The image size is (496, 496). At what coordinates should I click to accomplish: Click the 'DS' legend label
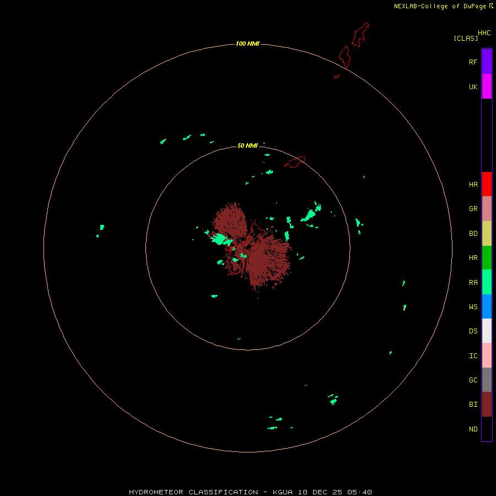point(473,331)
